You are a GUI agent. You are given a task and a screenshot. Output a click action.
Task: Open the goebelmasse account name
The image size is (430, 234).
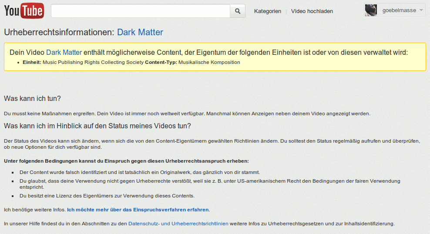(399, 10)
